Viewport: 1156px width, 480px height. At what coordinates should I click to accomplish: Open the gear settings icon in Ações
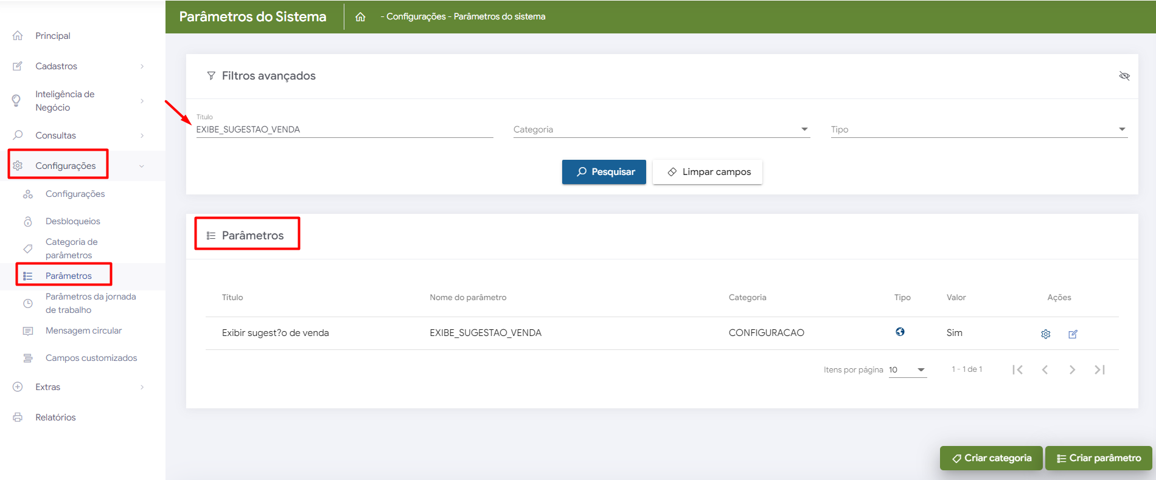(x=1045, y=334)
